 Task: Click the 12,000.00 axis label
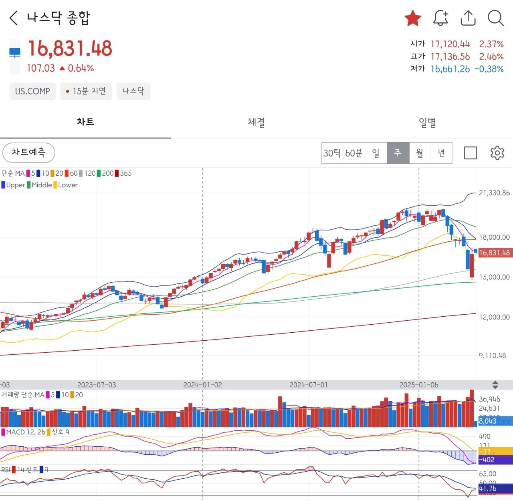tap(494, 317)
